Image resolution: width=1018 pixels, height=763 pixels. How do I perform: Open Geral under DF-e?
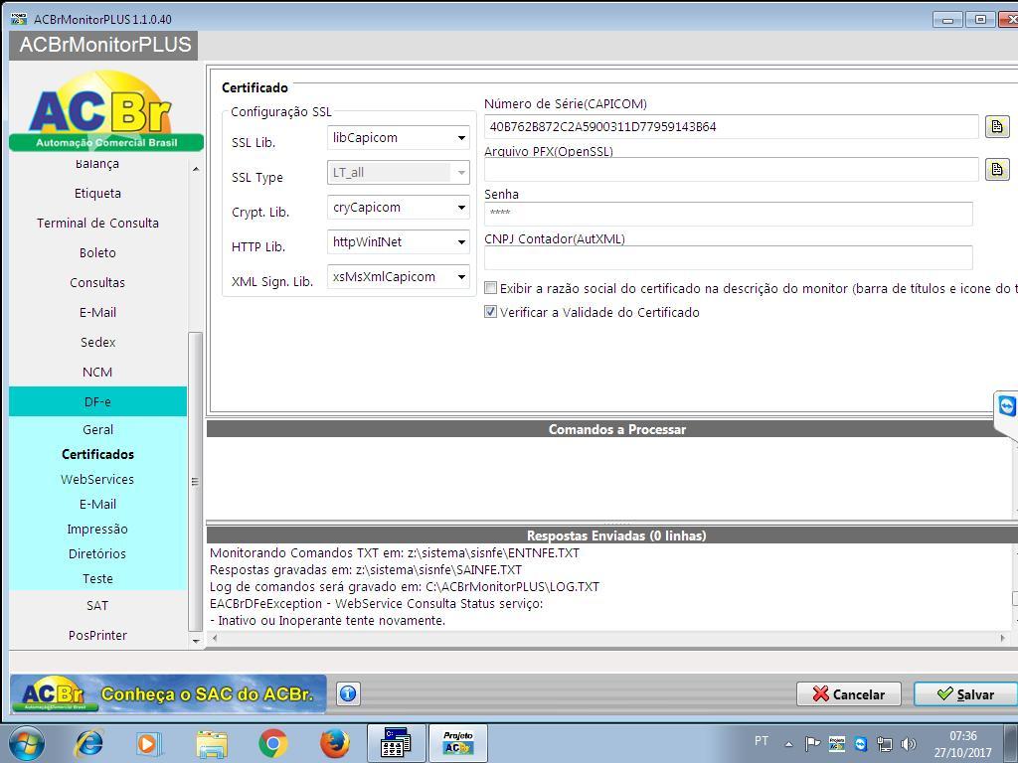tap(97, 429)
